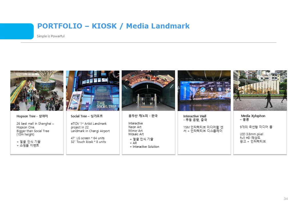Click the '+ Interactive Solution' text line
Image resolution: width=297 pixels, height=205 pixels.
click(144, 147)
